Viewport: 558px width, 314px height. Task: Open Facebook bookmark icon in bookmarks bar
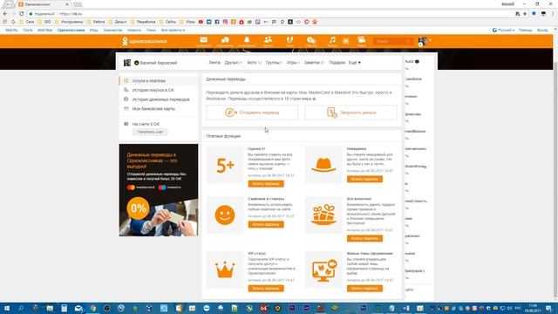point(217,22)
